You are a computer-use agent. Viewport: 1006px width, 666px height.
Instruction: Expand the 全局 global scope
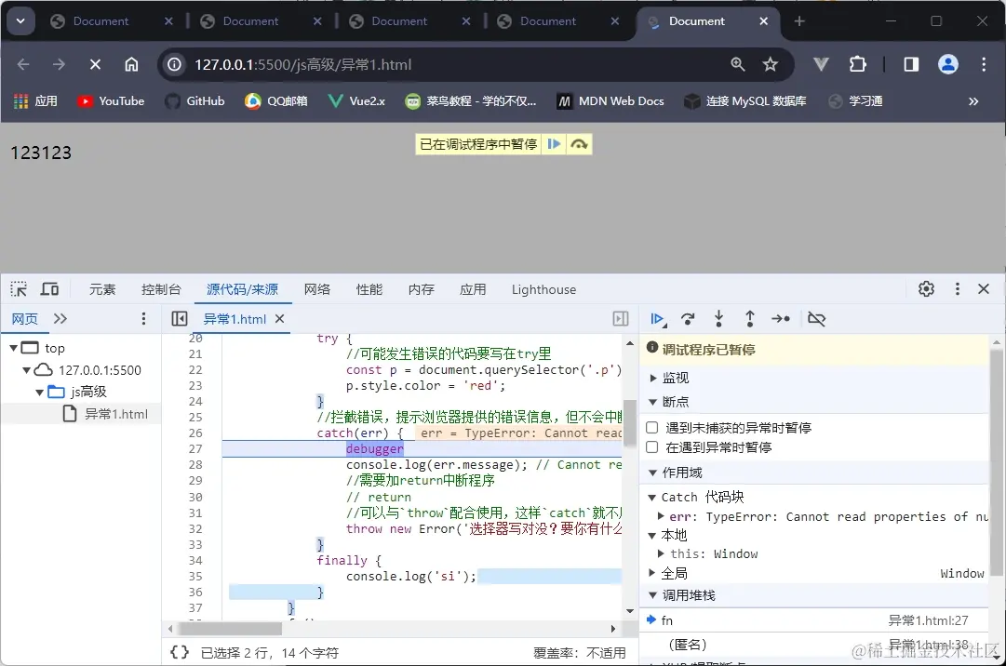click(x=651, y=572)
